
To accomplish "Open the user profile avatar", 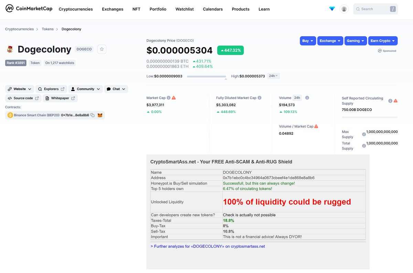I will [x=344, y=9].
